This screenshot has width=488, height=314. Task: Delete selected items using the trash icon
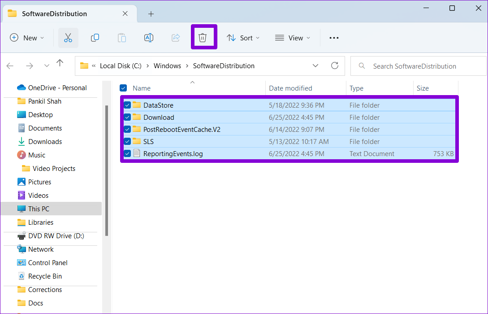click(203, 37)
